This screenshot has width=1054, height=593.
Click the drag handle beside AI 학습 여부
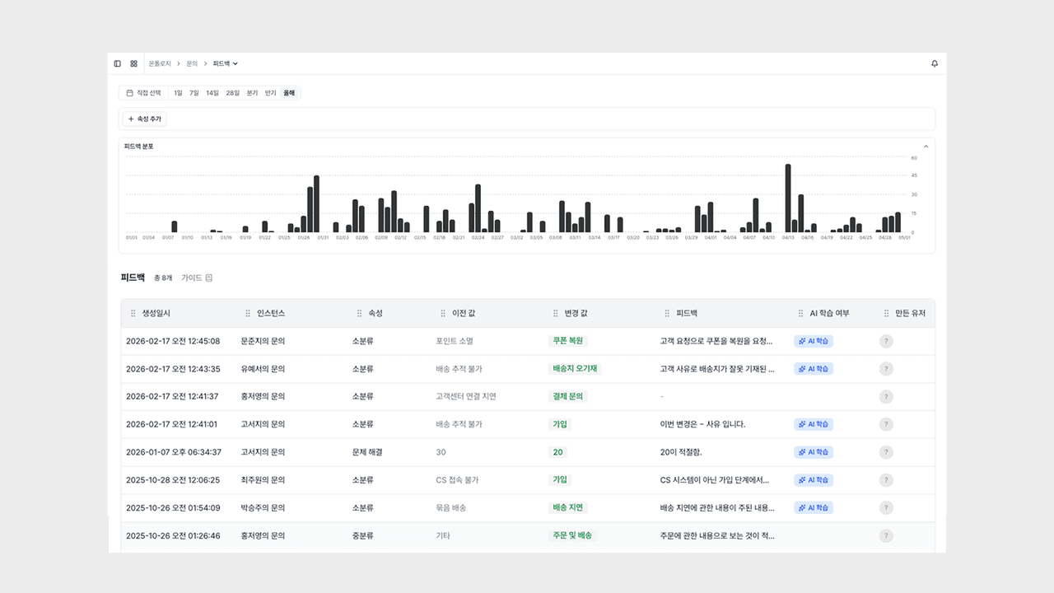(x=800, y=313)
